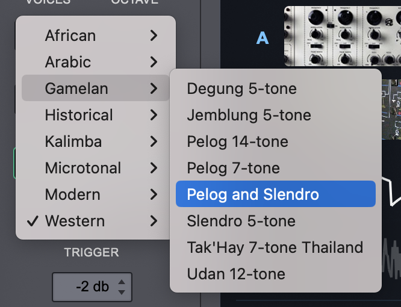The height and width of the screenshot is (307, 401).
Task: Choose Jemblung 5-tone tuning
Action: tap(276, 115)
